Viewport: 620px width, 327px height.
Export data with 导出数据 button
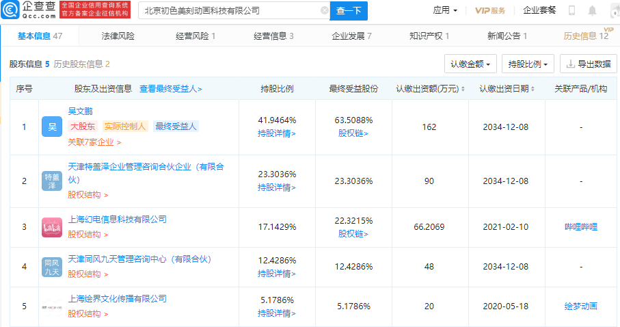tap(588, 64)
